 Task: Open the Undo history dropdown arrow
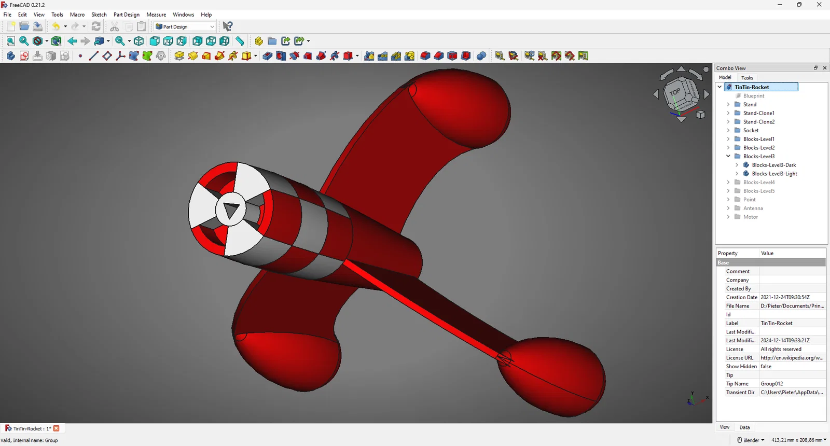(x=65, y=26)
